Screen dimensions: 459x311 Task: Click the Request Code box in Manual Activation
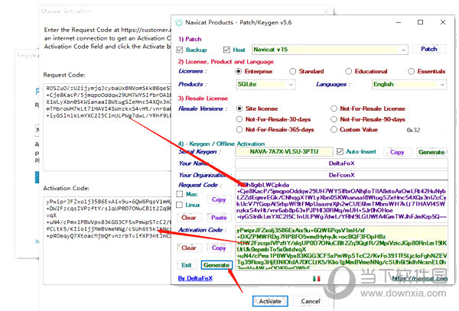pyautogui.click(x=107, y=127)
